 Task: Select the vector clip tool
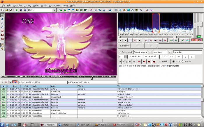2,39
